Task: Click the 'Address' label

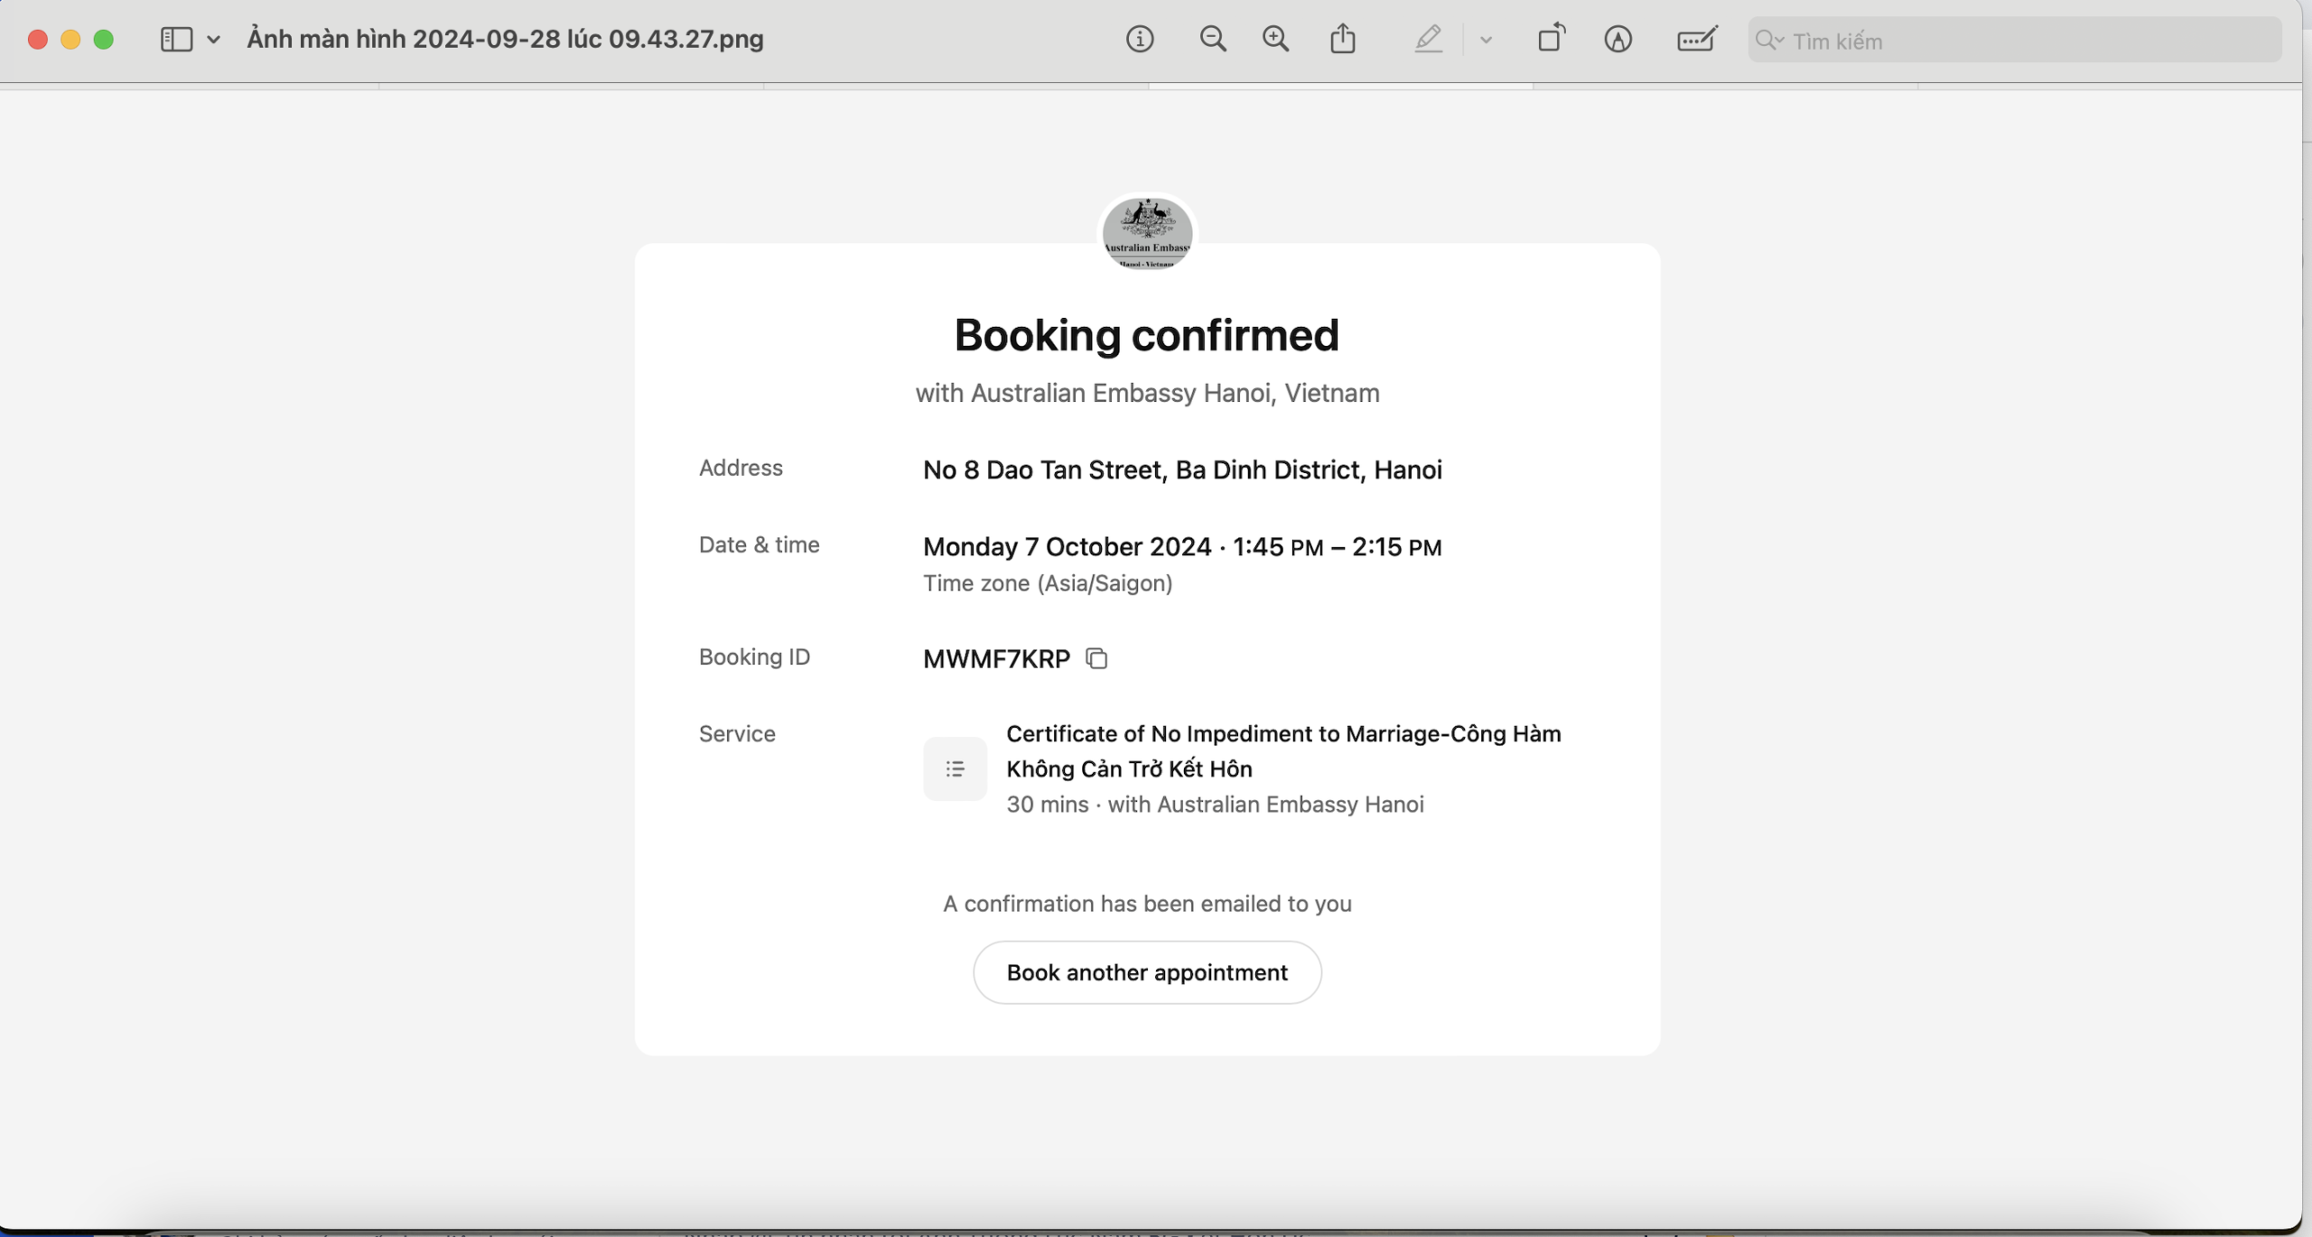Action: coord(741,468)
